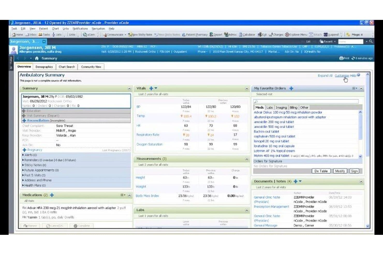The height and width of the screenshot is (255, 383).
Task: Open the Notifications menu
Action: 80,29
